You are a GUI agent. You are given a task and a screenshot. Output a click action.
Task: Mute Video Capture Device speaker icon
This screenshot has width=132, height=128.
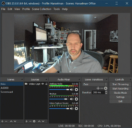[x=72, y=108]
